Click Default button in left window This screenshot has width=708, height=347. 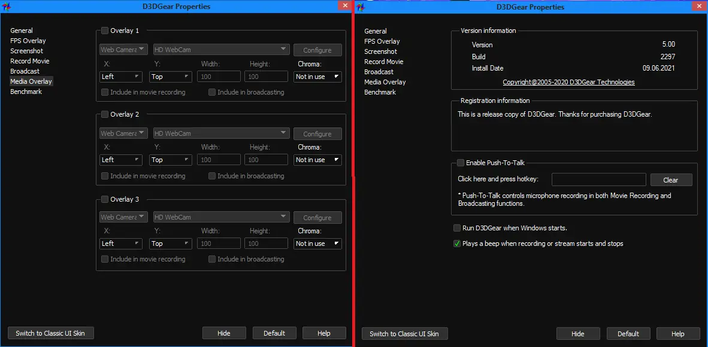point(274,333)
